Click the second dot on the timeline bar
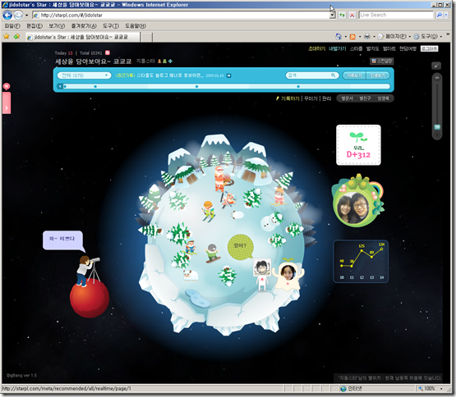456x397 pixels. click(x=95, y=87)
